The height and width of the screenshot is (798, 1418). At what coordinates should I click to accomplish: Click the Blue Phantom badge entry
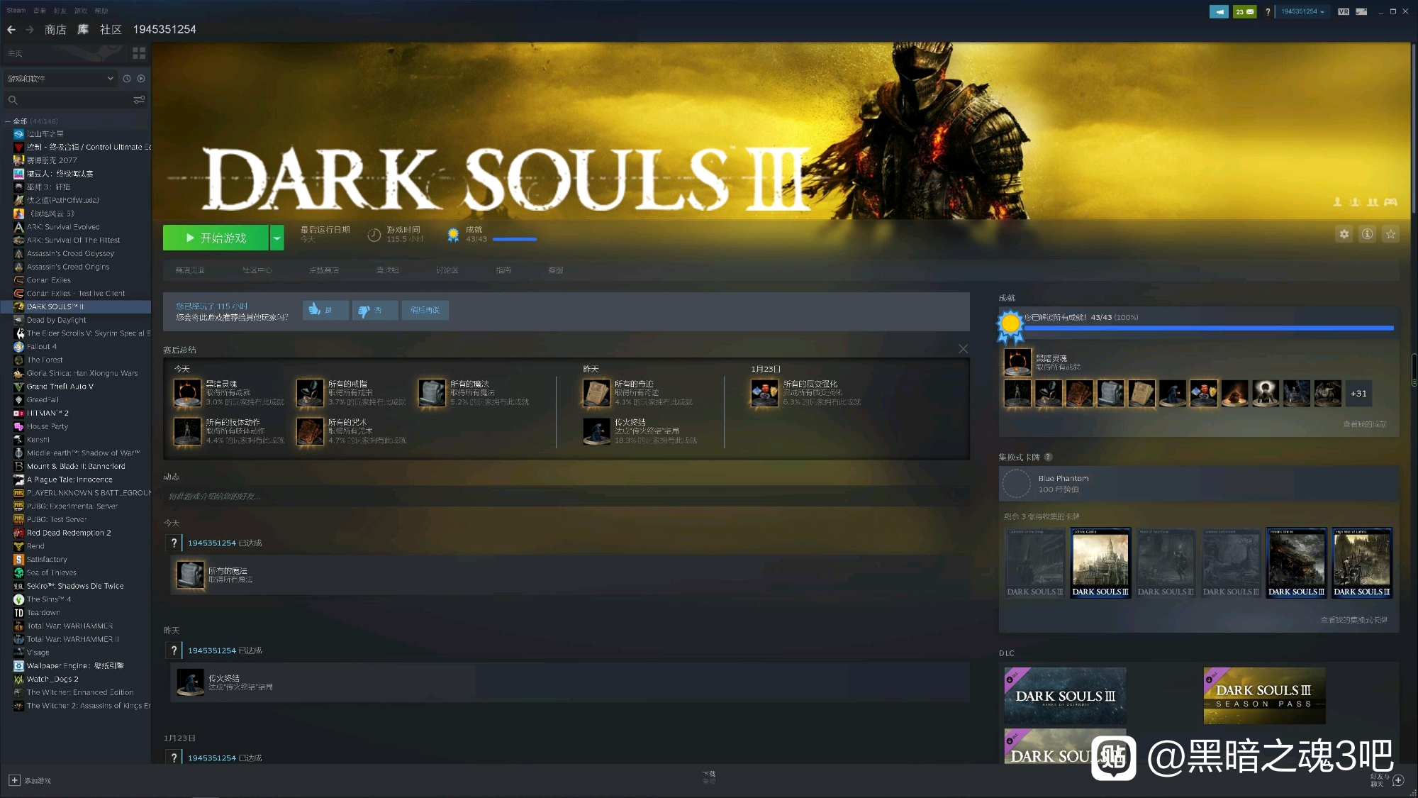1199,484
